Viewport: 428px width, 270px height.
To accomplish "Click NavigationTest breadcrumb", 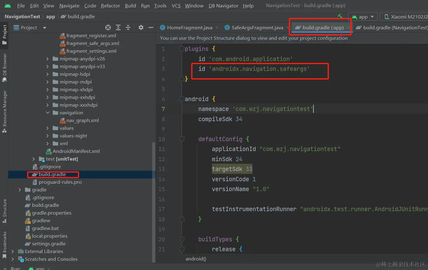I will pos(22,16).
